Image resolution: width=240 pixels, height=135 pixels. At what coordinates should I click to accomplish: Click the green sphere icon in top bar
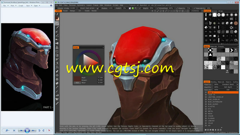click(x=133, y=8)
